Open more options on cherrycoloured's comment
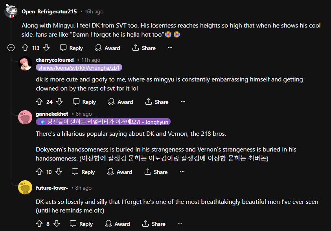 pyautogui.click(x=183, y=102)
